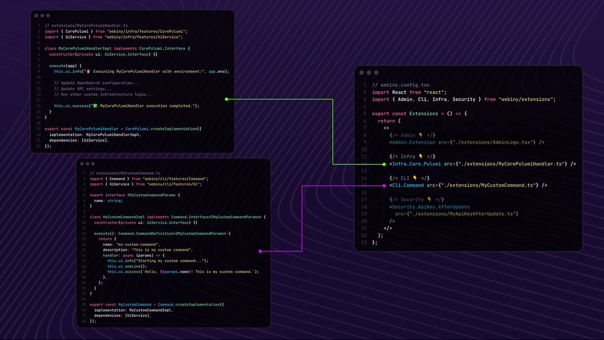Image resolution: width=604 pixels, height=340 pixels.
Task: Click the leftmost window dot of MyCorePulumiHandler.ts window
Action: [x=36, y=16]
